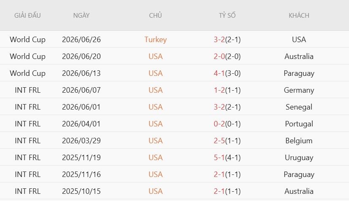Click the CHỦ column header
Viewport: 349px width, 201px height.
point(155,15)
